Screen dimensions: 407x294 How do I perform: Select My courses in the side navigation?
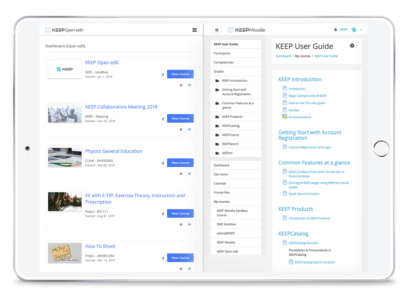point(236,202)
